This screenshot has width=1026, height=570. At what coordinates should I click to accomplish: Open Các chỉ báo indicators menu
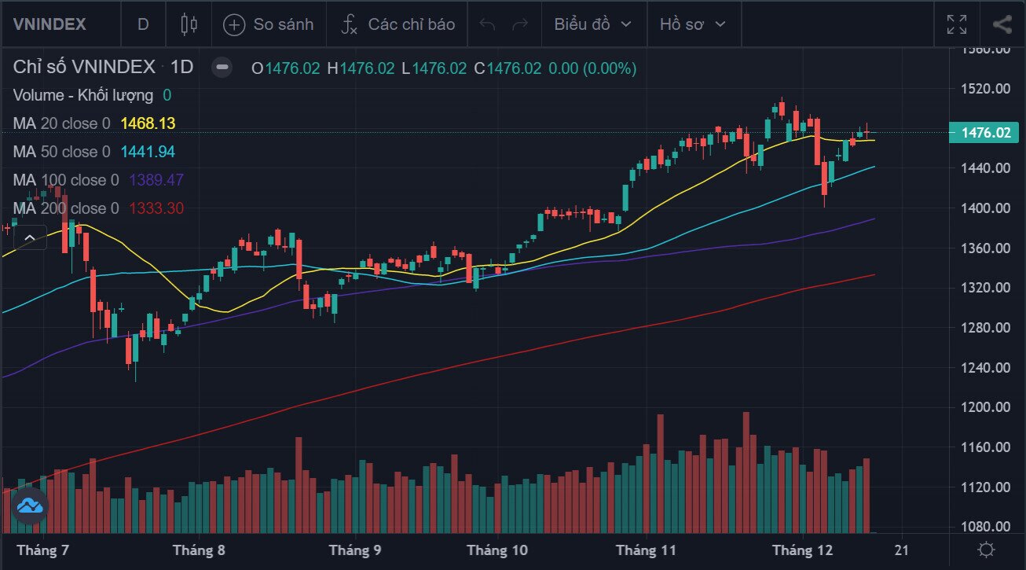click(398, 24)
